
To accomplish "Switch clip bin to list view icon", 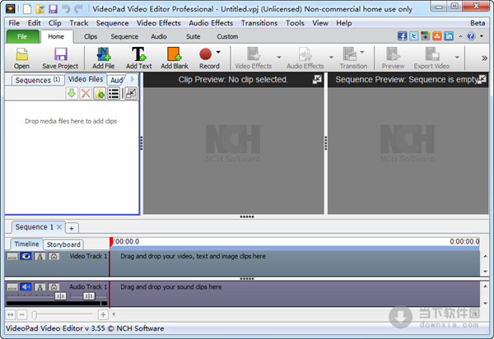I will click(x=114, y=94).
